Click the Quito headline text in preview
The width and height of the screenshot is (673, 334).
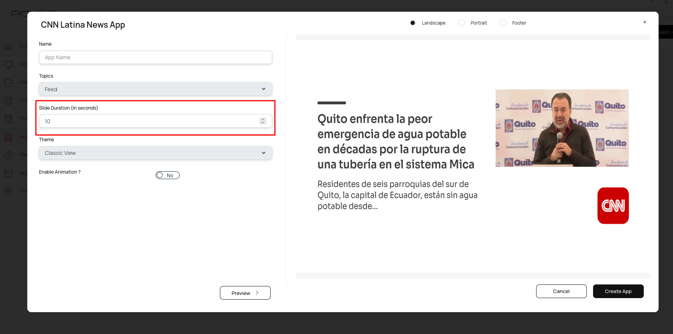pyautogui.click(x=396, y=141)
